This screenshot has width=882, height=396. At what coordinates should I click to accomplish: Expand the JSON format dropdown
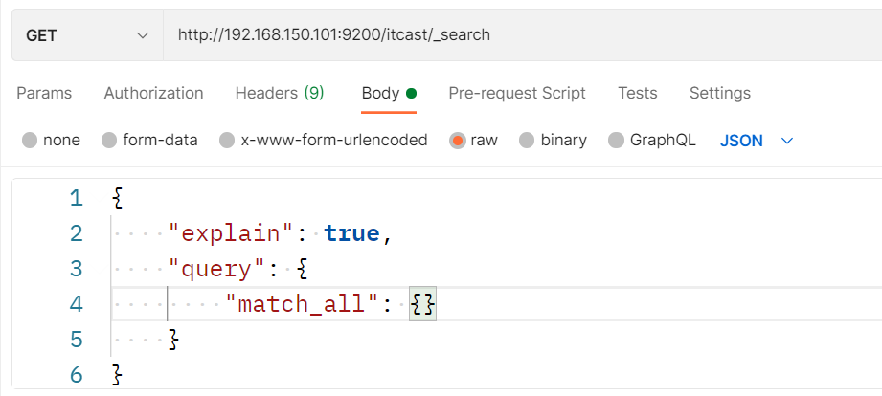[741, 141]
